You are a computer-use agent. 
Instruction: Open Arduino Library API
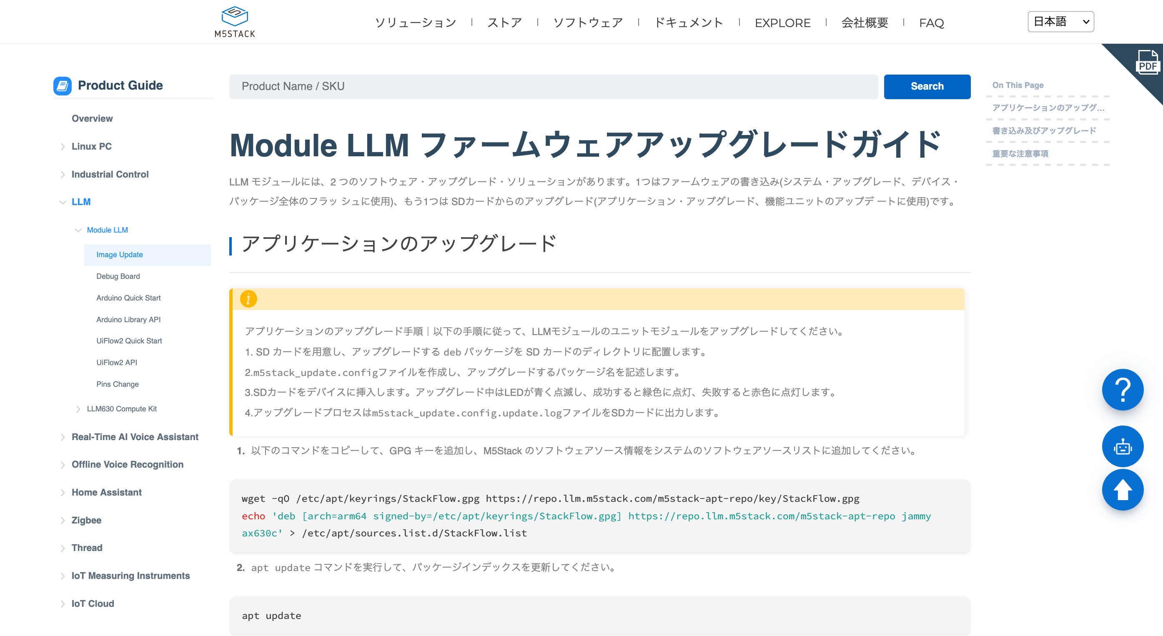128,320
